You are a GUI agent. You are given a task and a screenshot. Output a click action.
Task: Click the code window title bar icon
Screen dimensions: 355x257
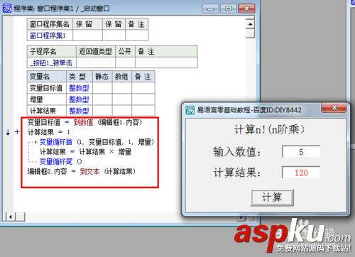[x=6, y=9]
